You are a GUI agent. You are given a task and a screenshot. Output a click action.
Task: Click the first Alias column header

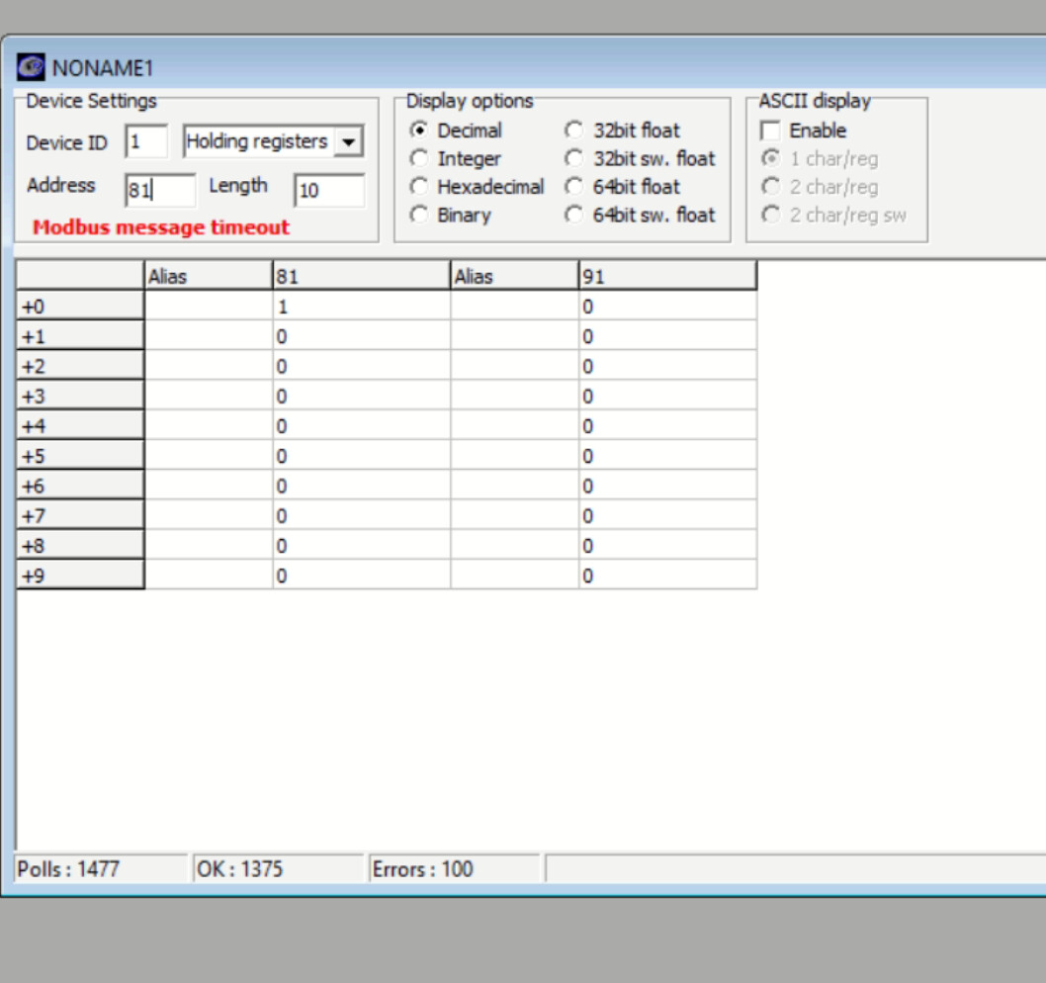(x=208, y=277)
